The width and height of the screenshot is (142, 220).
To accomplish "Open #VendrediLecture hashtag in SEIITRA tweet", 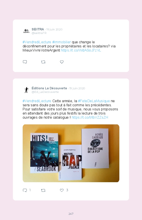I will [x=37, y=42].
